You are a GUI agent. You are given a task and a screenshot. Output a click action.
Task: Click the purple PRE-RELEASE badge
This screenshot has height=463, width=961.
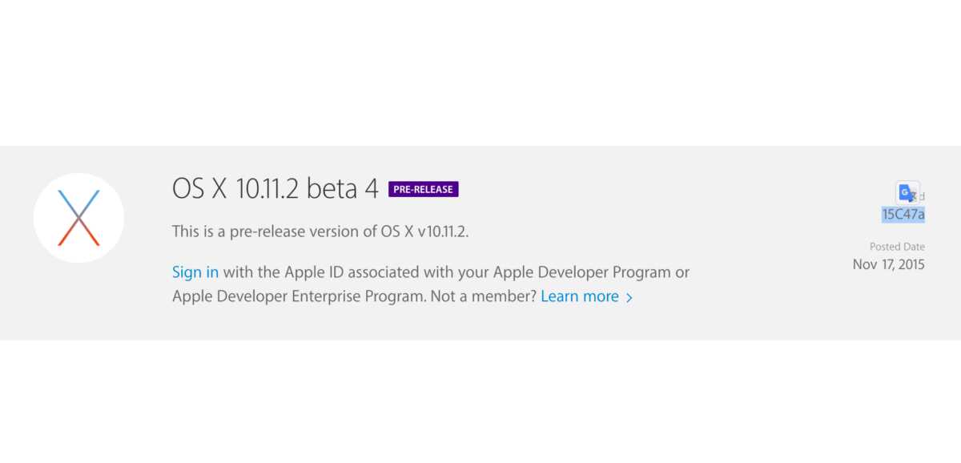coord(423,190)
